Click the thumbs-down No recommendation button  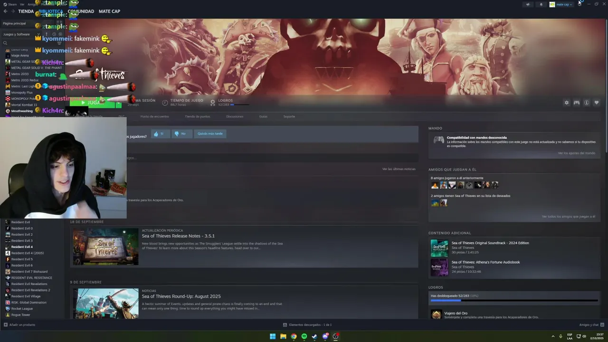click(x=182, y=134)
